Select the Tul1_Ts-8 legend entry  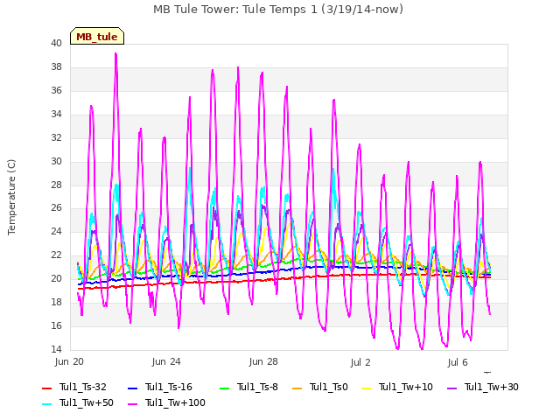tap(248, 387)
